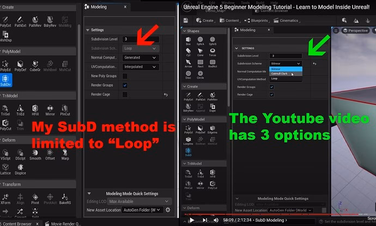376x226 pixels.
Task: Collapse the Shapes section in the video panel
Action: [x=184, y=31]
